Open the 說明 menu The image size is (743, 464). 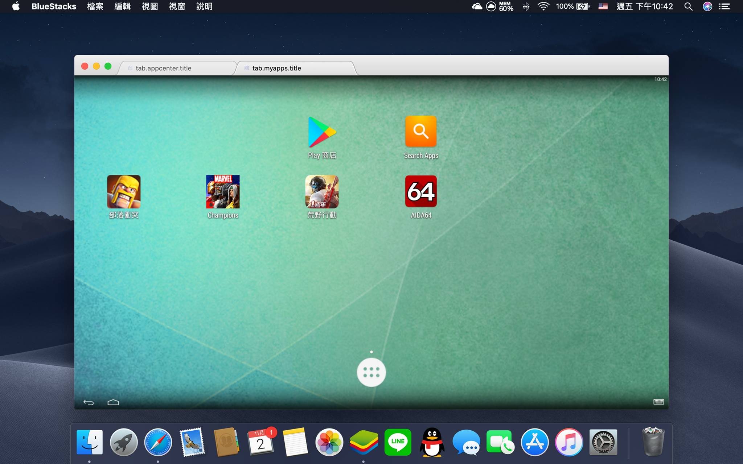[204, 7]
